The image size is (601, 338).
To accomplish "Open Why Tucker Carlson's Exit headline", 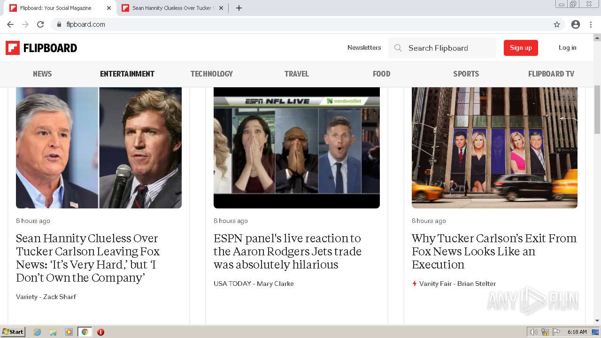I will 494,251.
